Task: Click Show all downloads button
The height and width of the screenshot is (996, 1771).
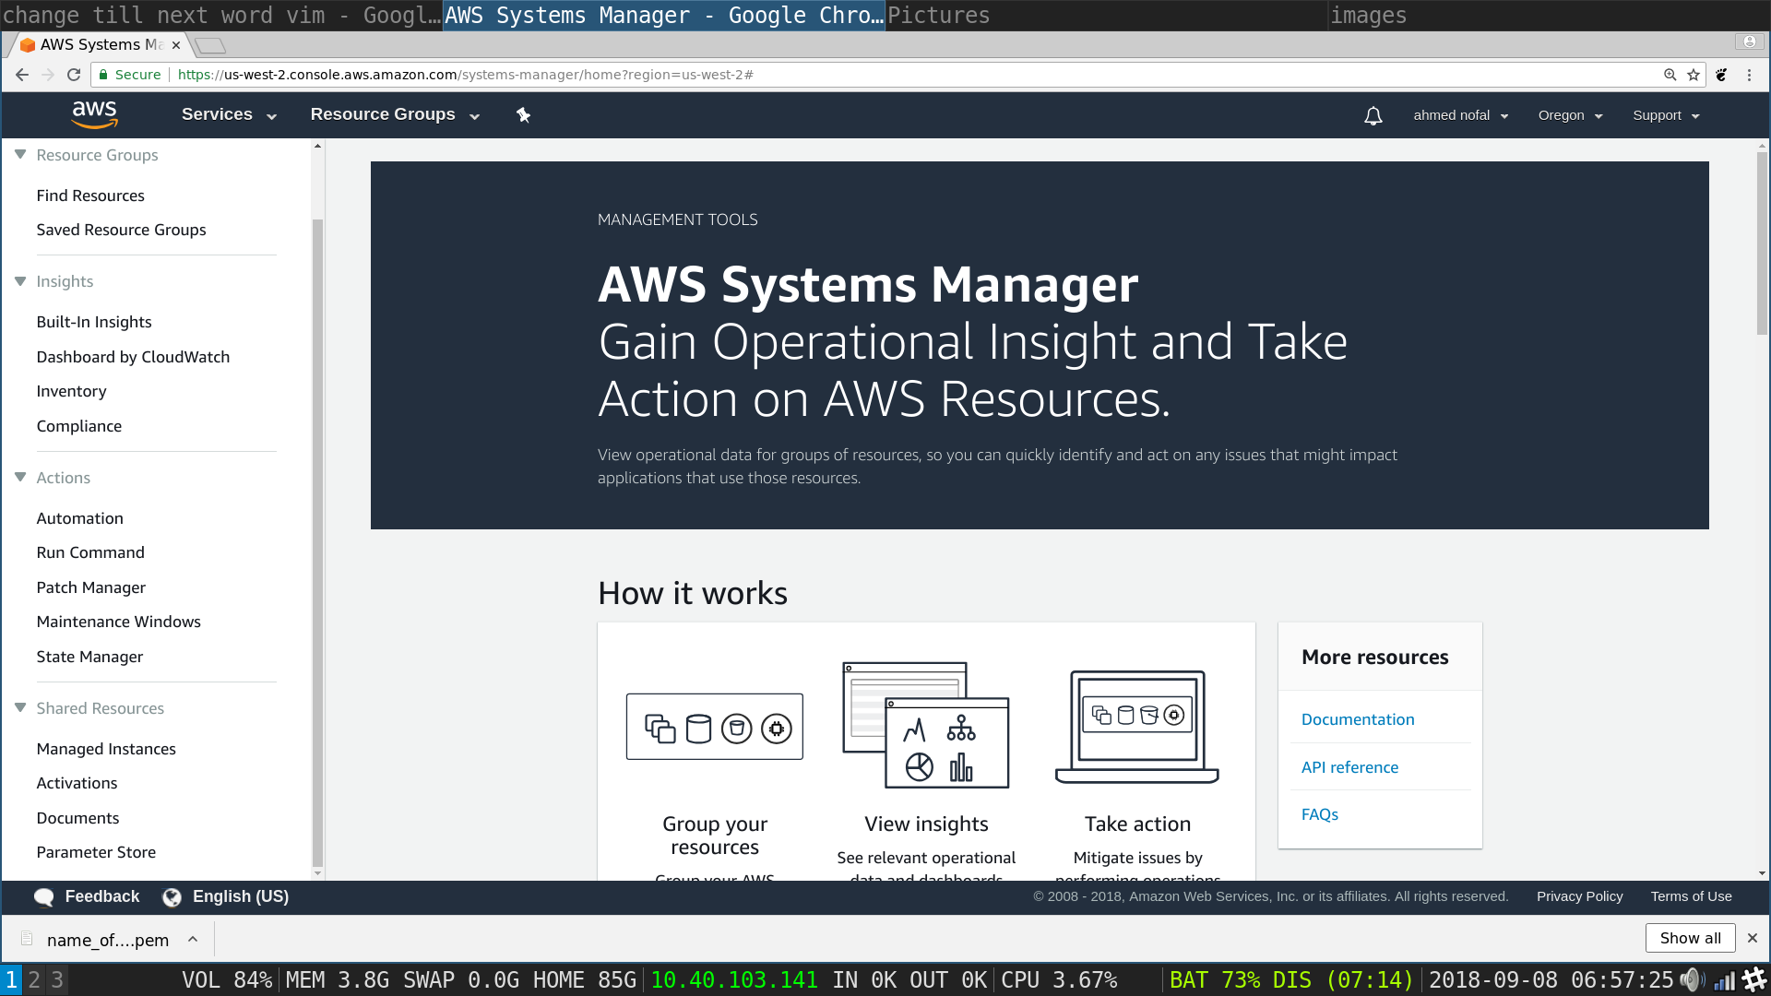Action: (x=1690, y=938)
